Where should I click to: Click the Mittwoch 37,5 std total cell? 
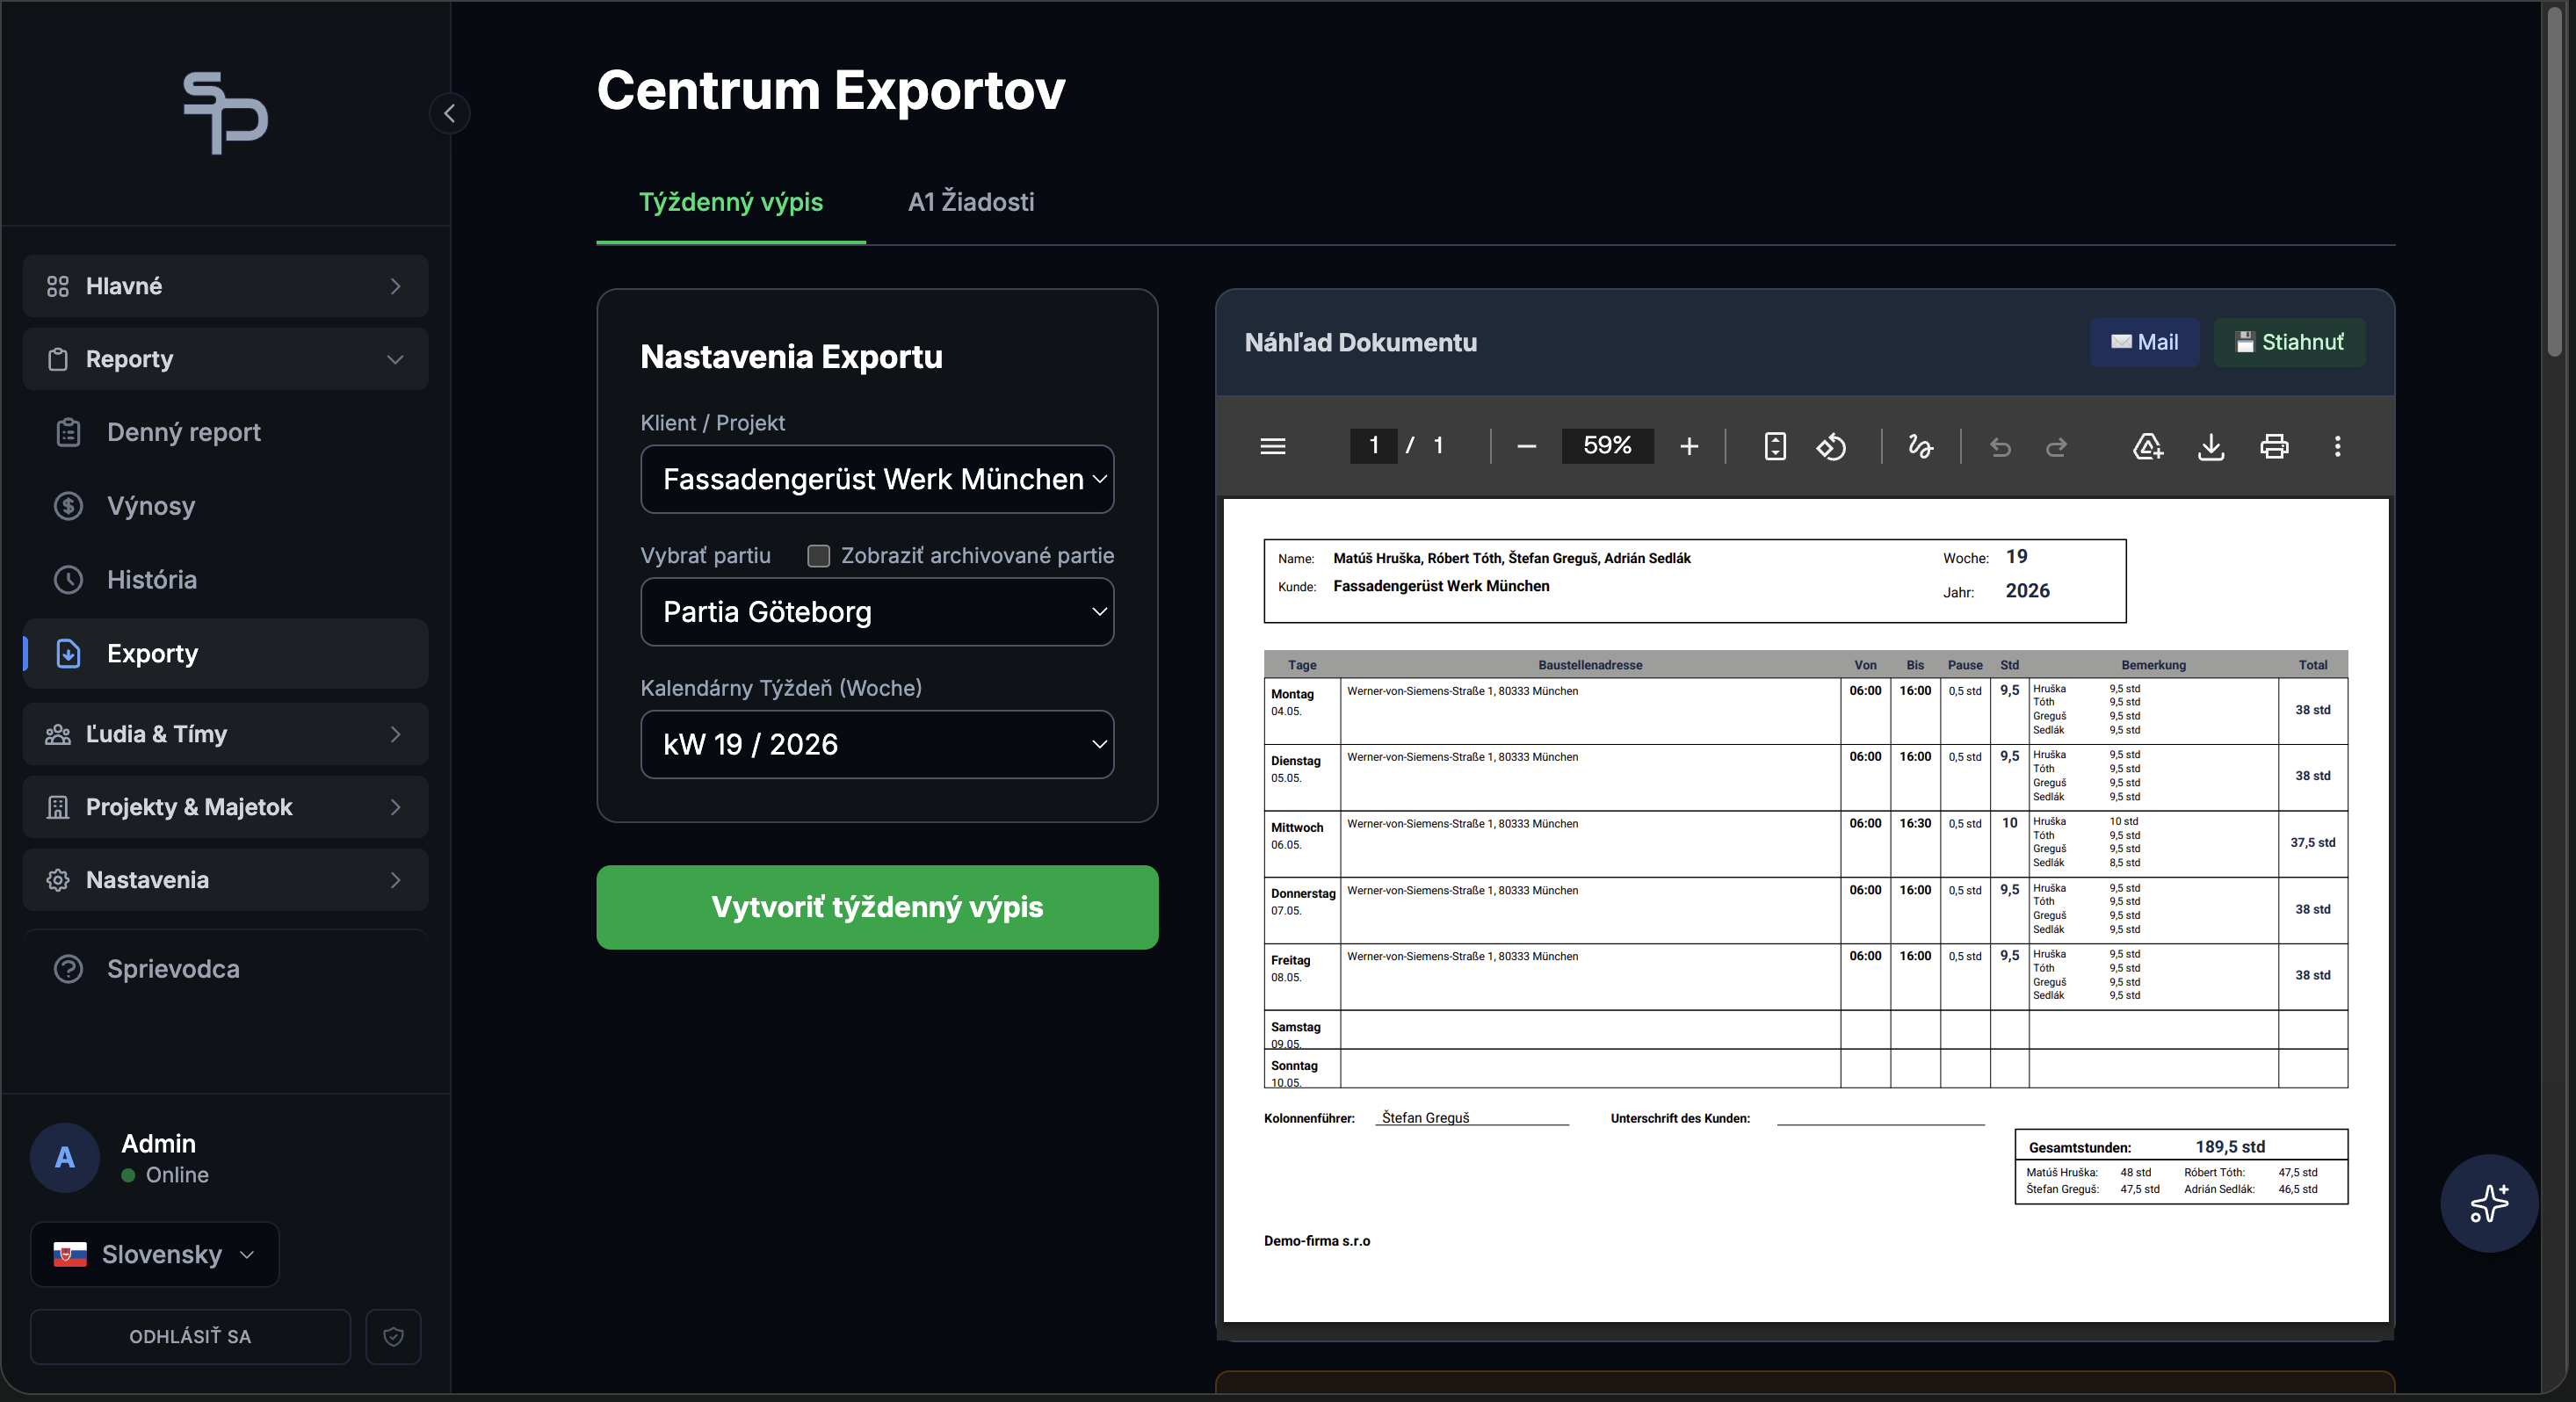point(2312,843)
